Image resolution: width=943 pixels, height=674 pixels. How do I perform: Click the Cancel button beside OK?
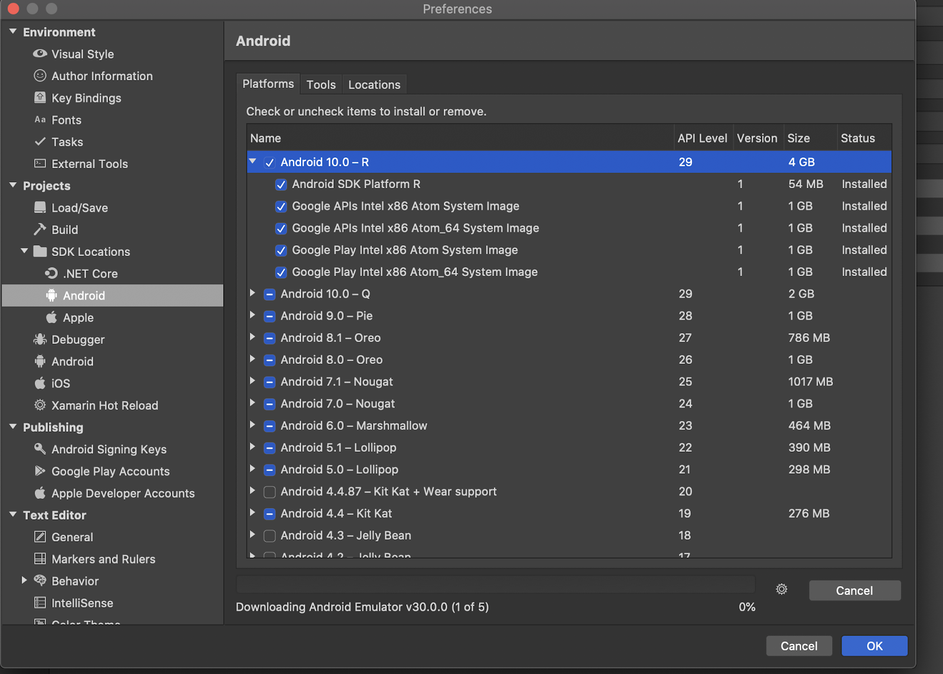tap(799, 646)
